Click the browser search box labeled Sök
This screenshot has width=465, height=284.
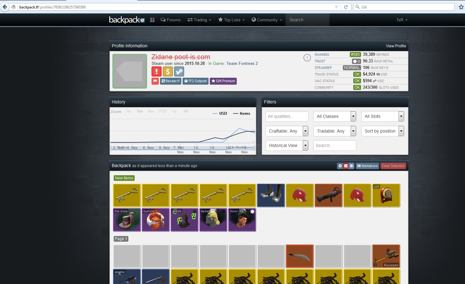tap(404, 7)
